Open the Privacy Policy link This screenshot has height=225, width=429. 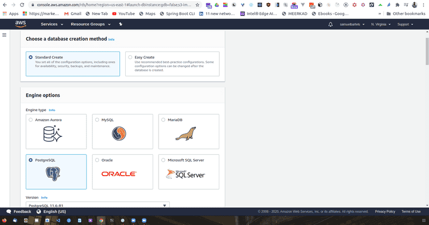(x=385, y=212)
